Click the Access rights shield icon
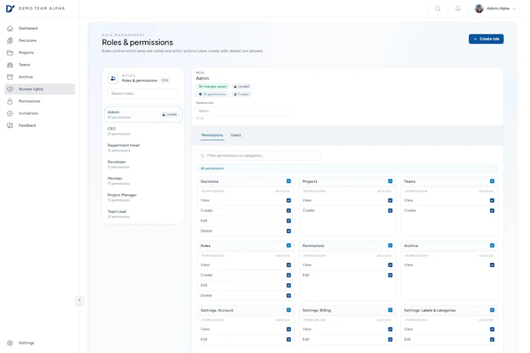 (x=10, y=89)
